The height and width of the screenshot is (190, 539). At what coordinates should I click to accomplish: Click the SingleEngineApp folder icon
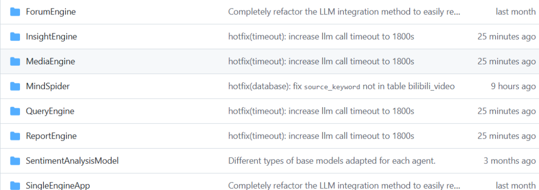point(15,186)
